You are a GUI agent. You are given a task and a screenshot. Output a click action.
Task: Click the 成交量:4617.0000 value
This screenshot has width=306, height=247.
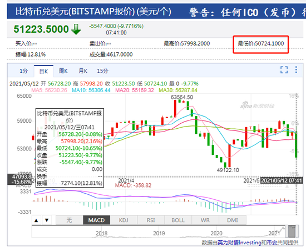click(111, 54)
